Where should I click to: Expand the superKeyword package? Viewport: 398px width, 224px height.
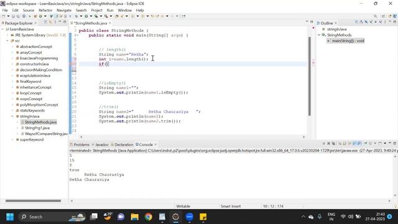point(12,139)
